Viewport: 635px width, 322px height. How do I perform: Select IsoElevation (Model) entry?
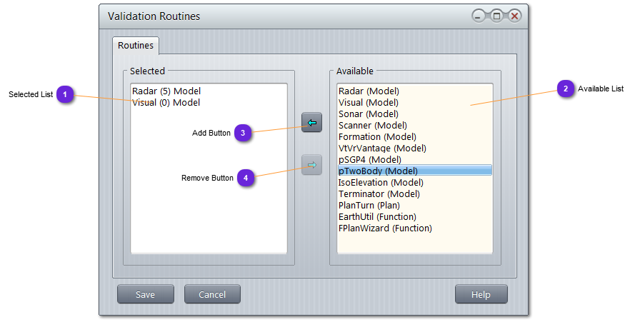(x=381, y=183)
